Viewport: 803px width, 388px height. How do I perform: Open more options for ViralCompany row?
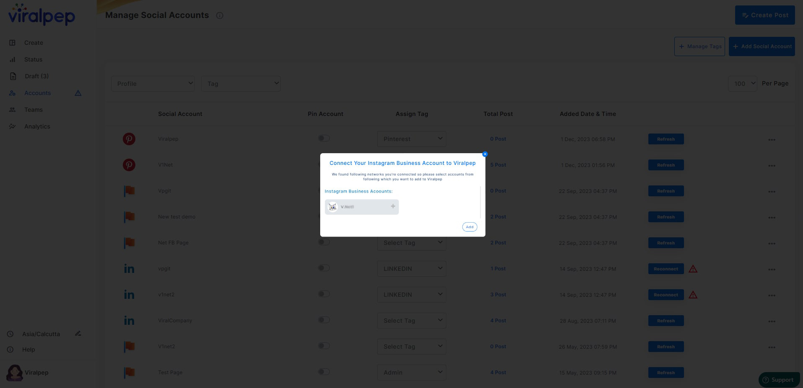772,321
